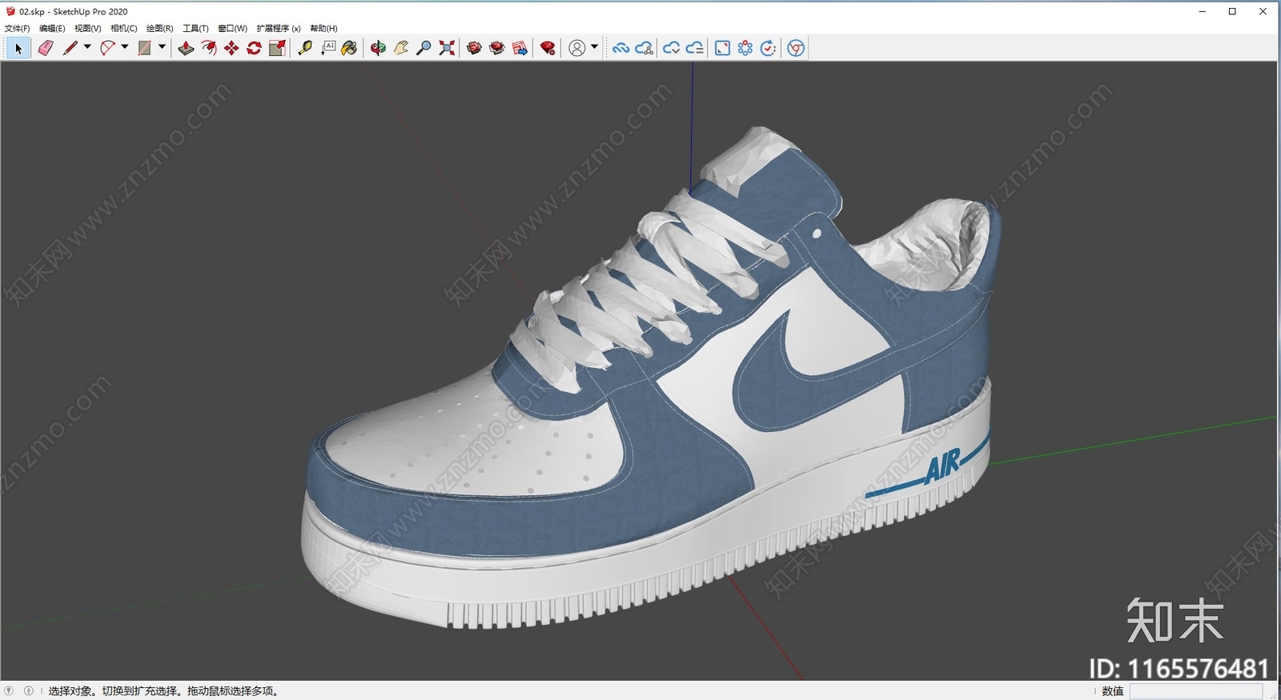Select the Text label tool

click(328, 49)
